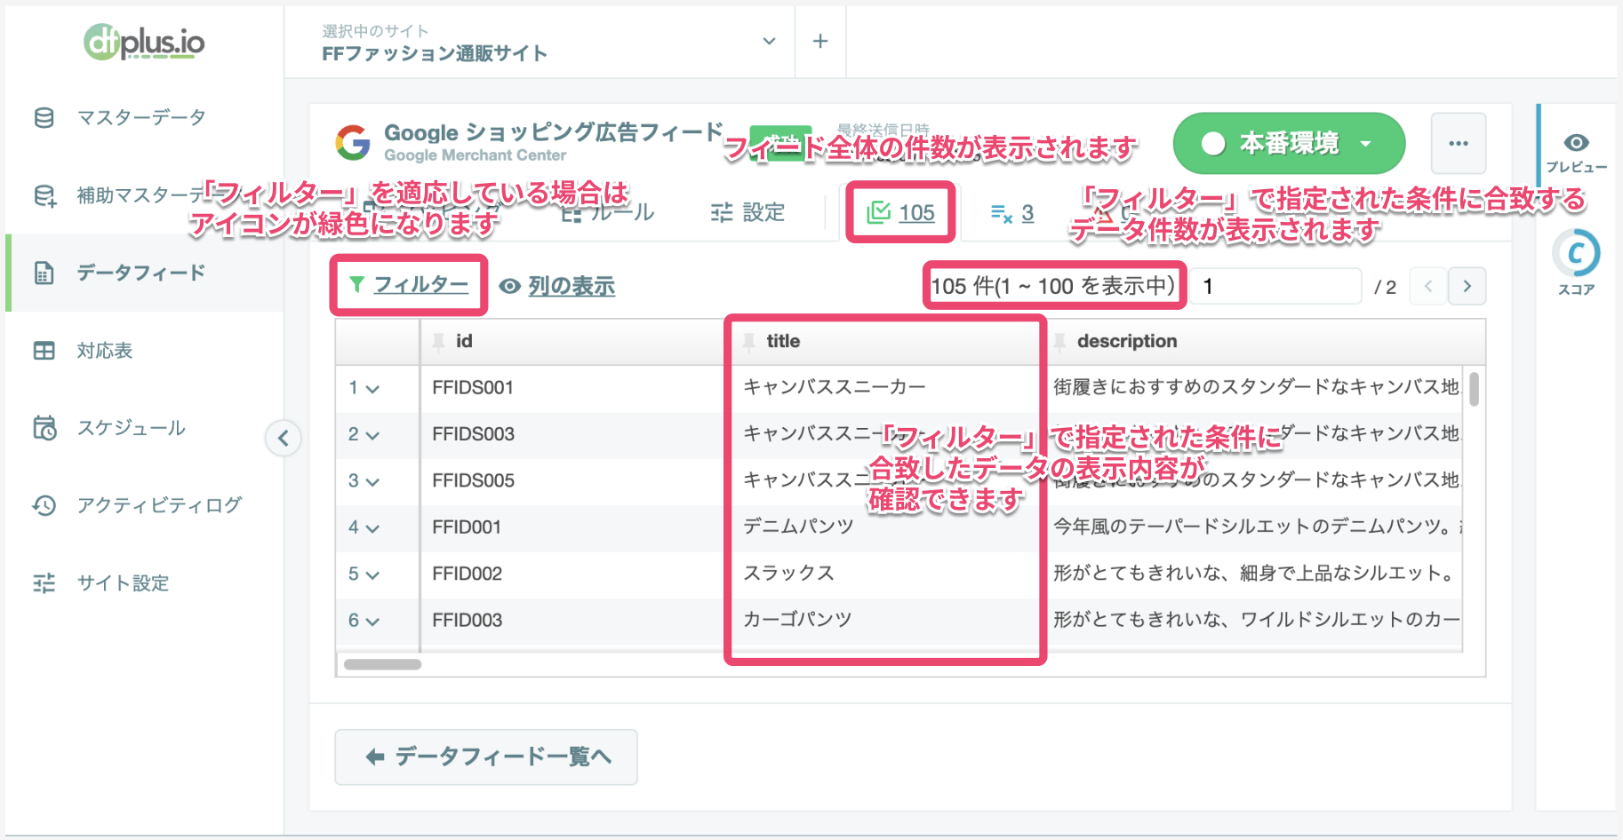
Task: Select the カーゴパンツ title cell
Action: pos(885,621)
